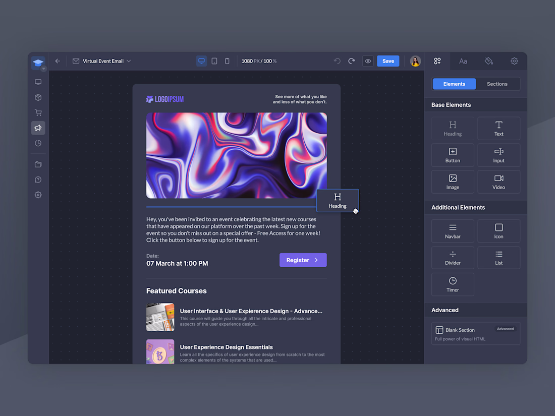Pick the Video element
Screen dimensions: 555x416
click(498, 182)
